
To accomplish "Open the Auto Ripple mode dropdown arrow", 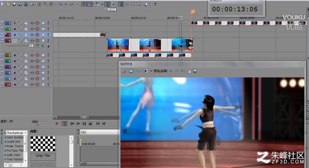I will pyautogui.click(x=102, y=4).
